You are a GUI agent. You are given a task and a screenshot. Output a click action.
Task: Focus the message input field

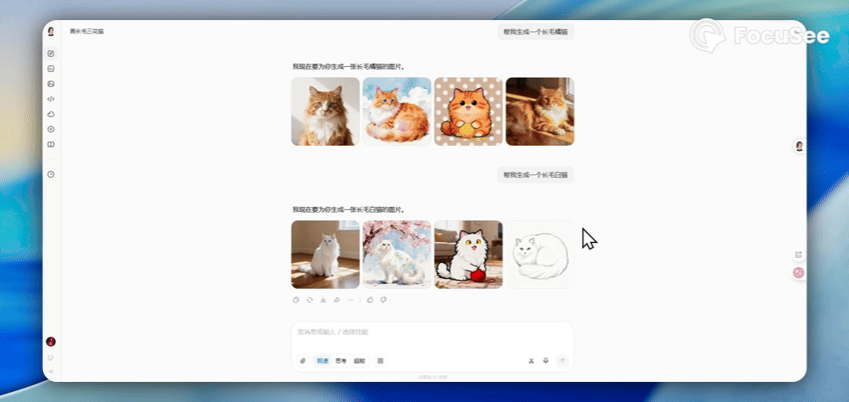432,332
